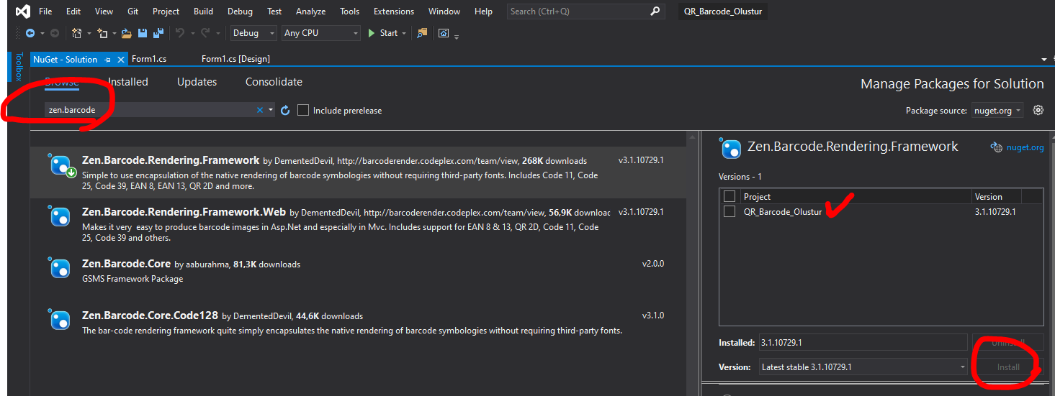
Task: Click the globe icon beside nuget.org link
Action: [997, 147]
